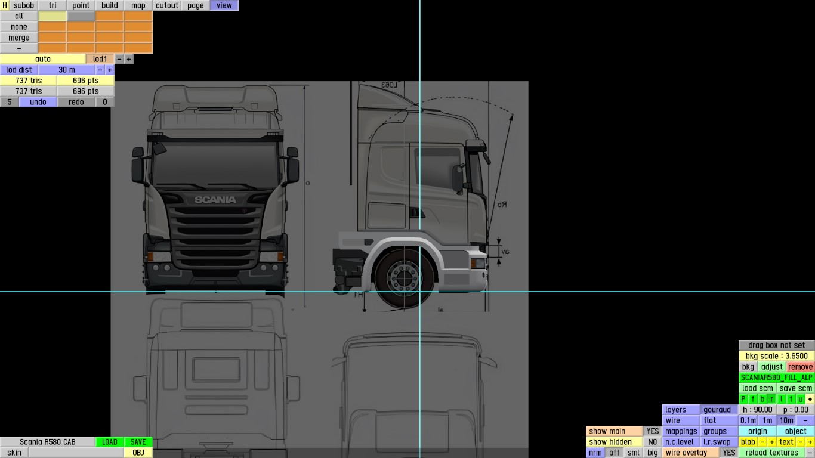815x458 pixels.
Task: Click the SCANIAR580_FILL_ALP background name
Action: point(777,377)
